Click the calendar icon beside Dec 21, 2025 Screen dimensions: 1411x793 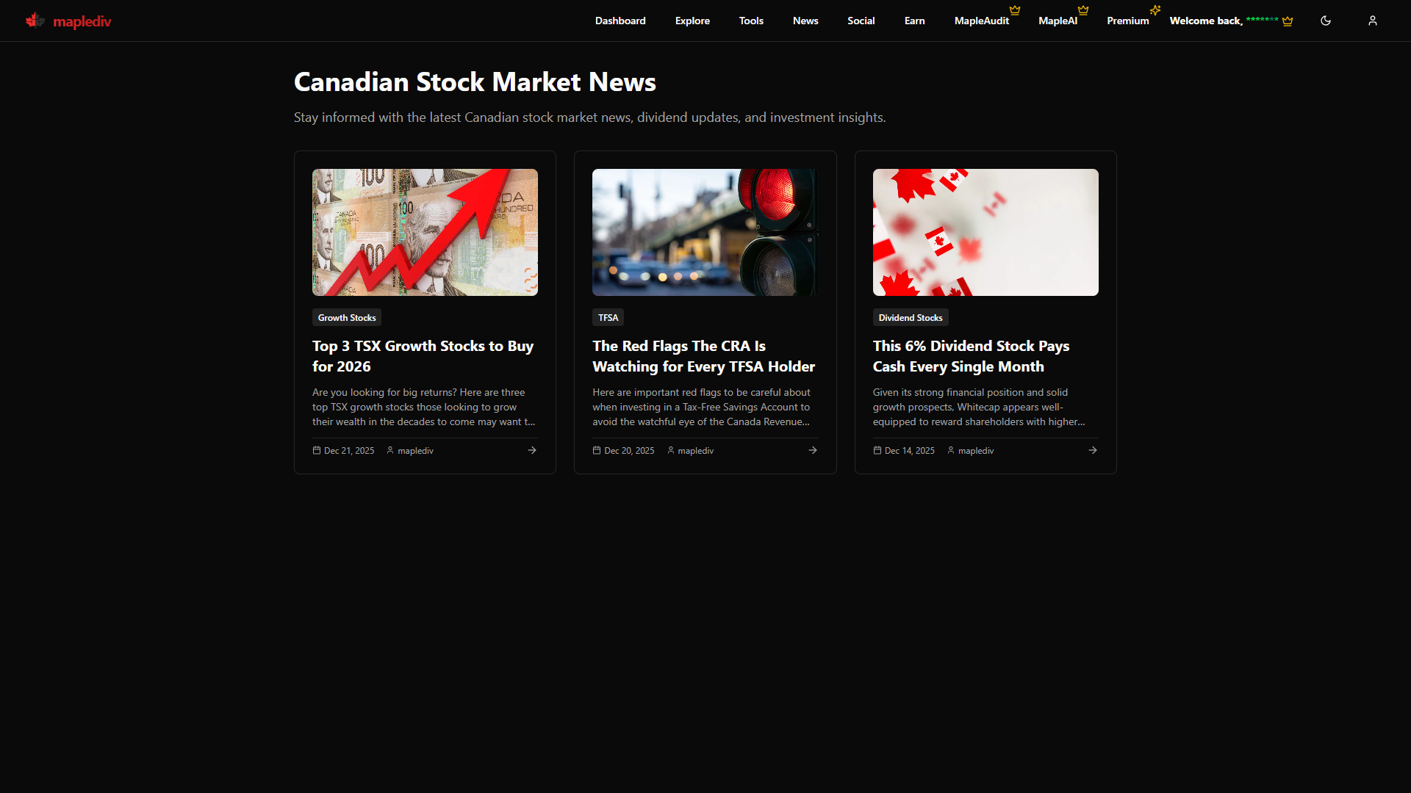pyautogui.click(x=317, y=450)
